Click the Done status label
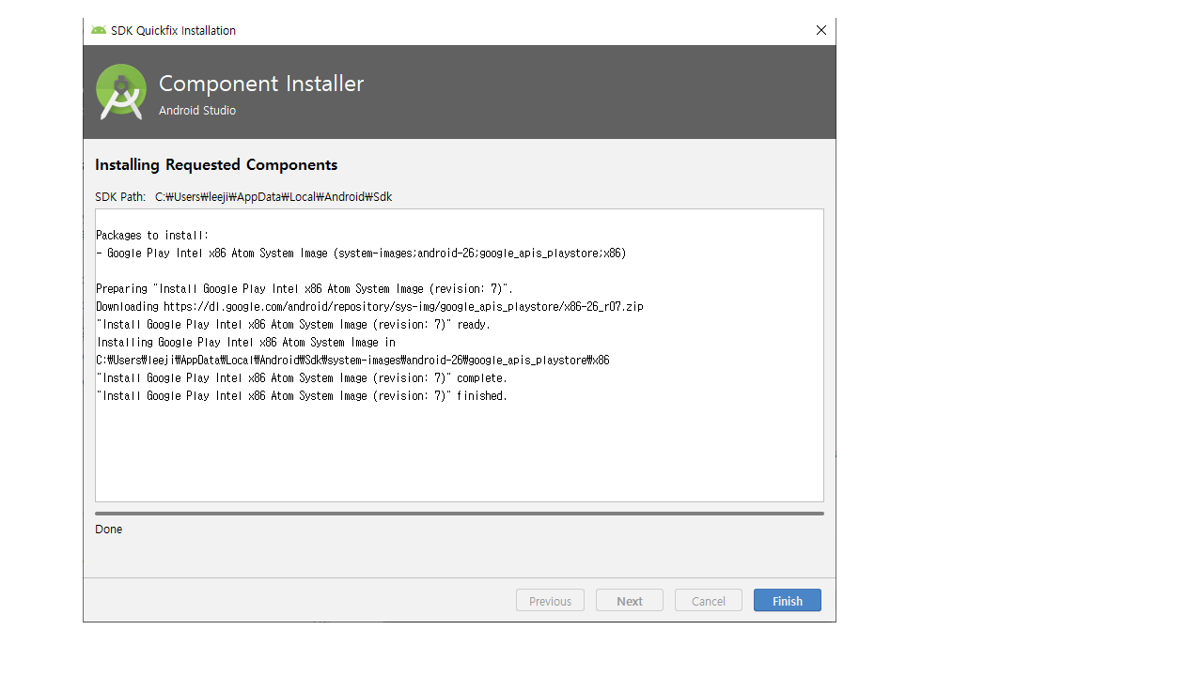Screen dimensions: 1203x676 [109, 530]
